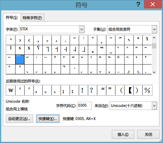
Task: Expand the 字体 font dropdown arrow
Action: (x=82, y=29)
